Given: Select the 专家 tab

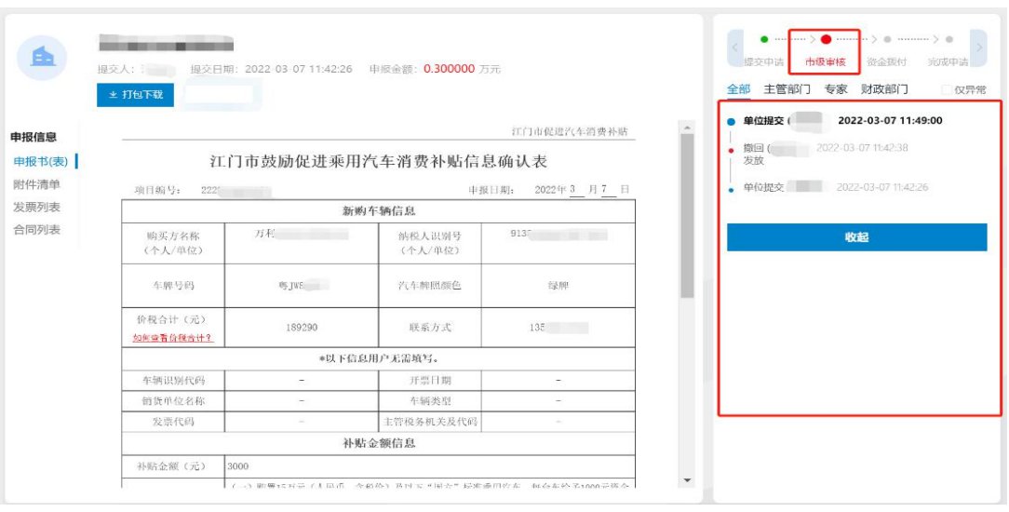Looking at the screenshot, I should pos(836,89).
